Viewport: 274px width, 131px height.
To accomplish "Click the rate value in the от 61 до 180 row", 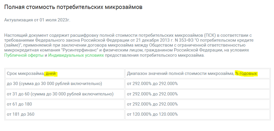I will [152, 104].
